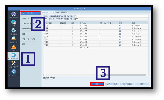Select プライバシーマスク in the side menu

coord(29,39)
